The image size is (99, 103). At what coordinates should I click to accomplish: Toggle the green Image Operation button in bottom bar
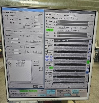point(33,91)
